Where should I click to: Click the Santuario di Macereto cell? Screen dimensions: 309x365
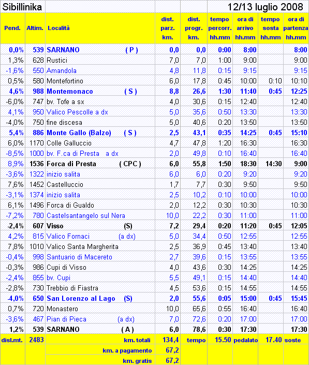point(100,257)
